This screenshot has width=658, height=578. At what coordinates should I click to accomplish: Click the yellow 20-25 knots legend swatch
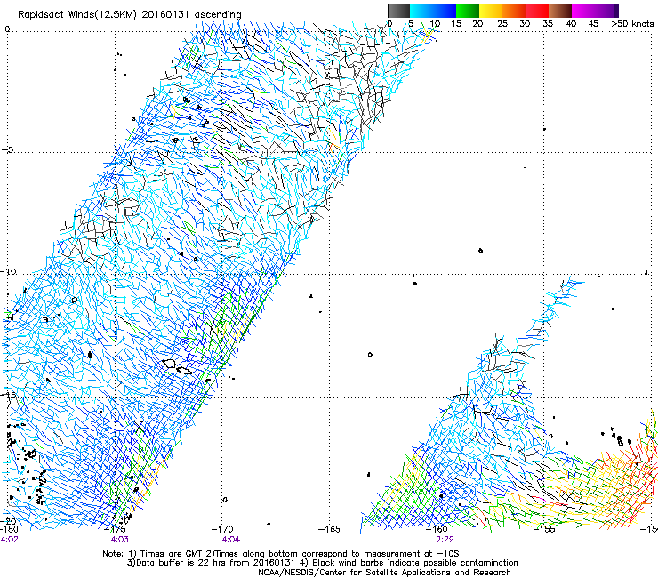pos(491,11)
